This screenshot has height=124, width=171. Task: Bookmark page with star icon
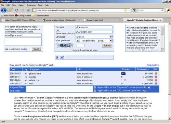tap(126, 10)
